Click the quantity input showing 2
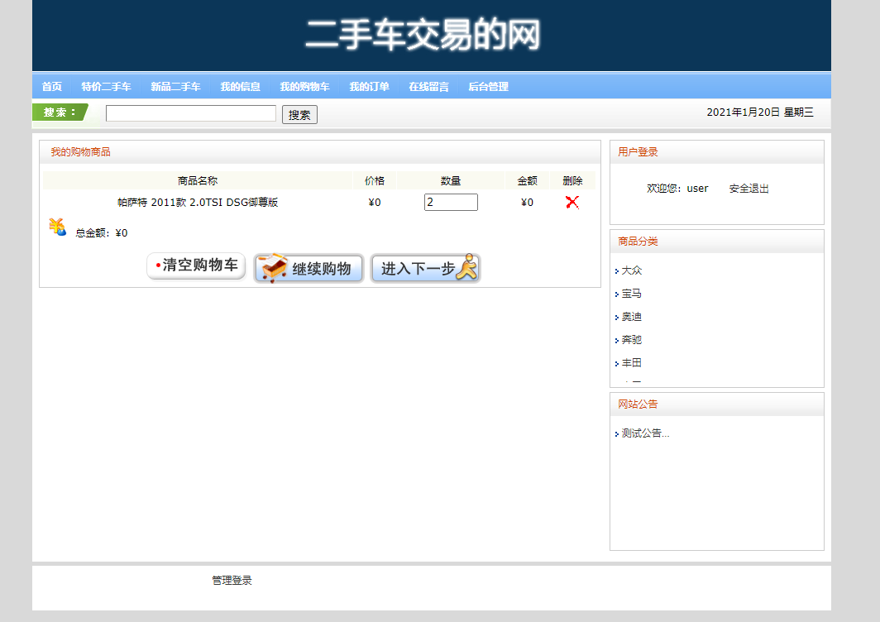Image resolution: width=880 pixels, height=622 pixels. pos(450,201)
